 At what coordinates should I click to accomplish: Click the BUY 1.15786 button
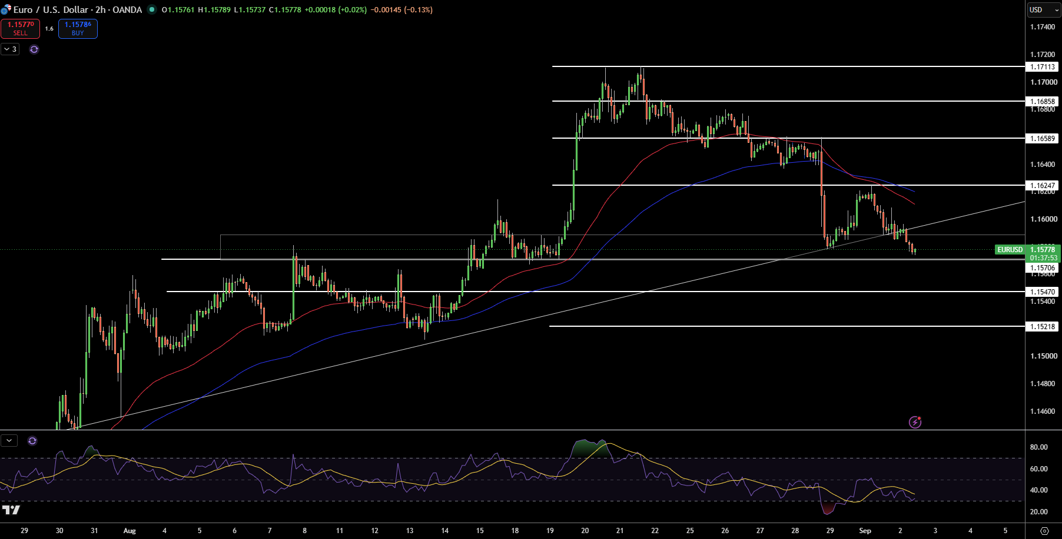tap(78, 28)
